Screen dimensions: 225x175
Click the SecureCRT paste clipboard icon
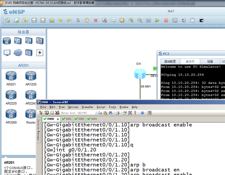click(x=105, y=113)
